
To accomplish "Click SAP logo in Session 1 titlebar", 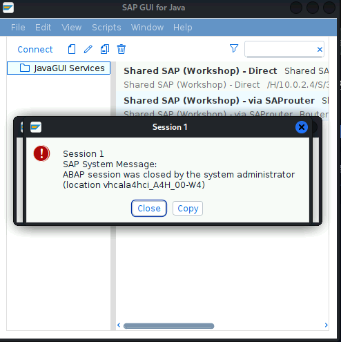I will (36, 127).
